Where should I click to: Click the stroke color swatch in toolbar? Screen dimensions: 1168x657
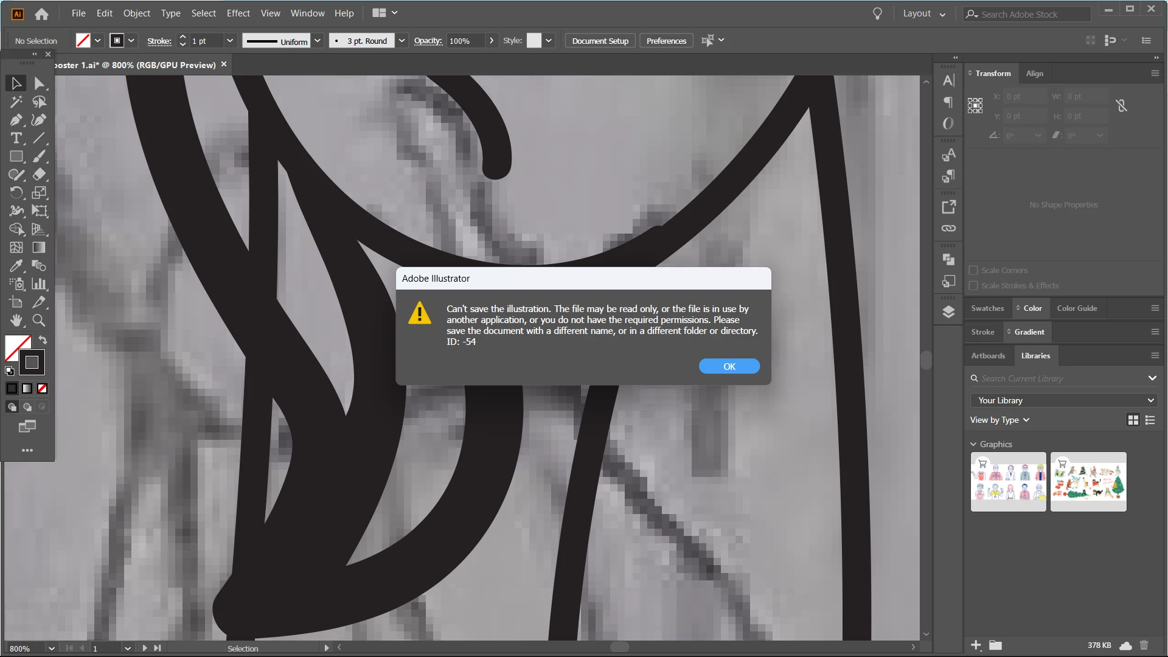[x=32, y=363]
